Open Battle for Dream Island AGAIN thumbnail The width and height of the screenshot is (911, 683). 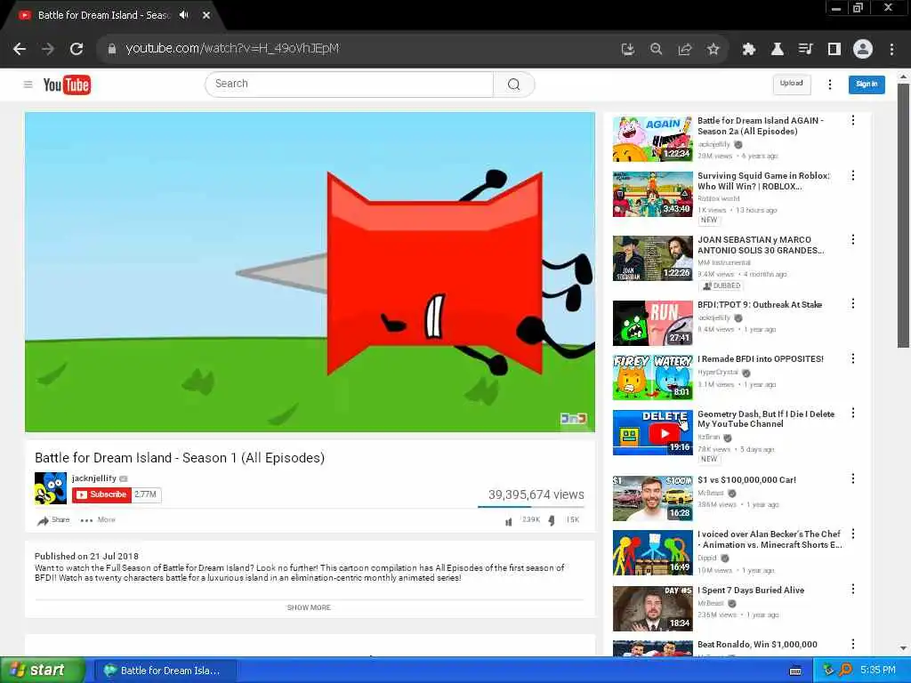click(x=652, y=139)
